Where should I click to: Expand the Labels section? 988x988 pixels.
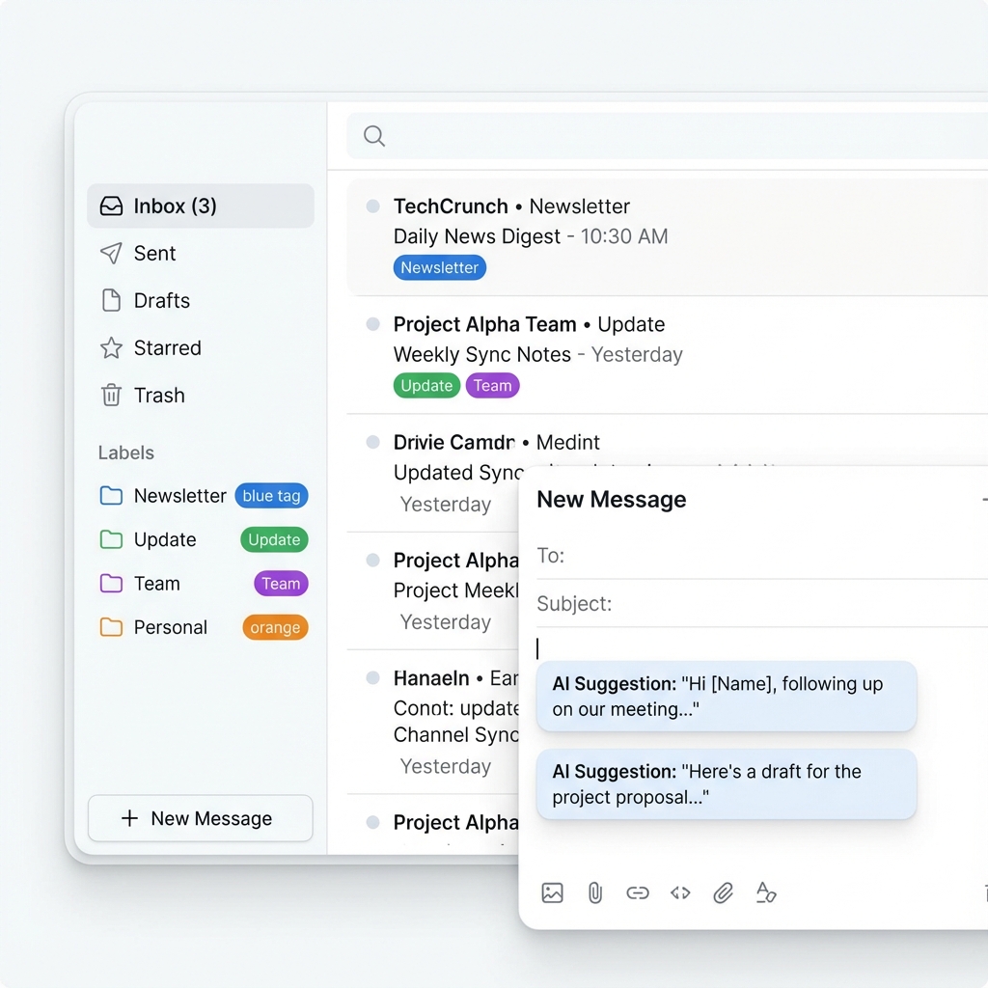[x=125, y=453]
